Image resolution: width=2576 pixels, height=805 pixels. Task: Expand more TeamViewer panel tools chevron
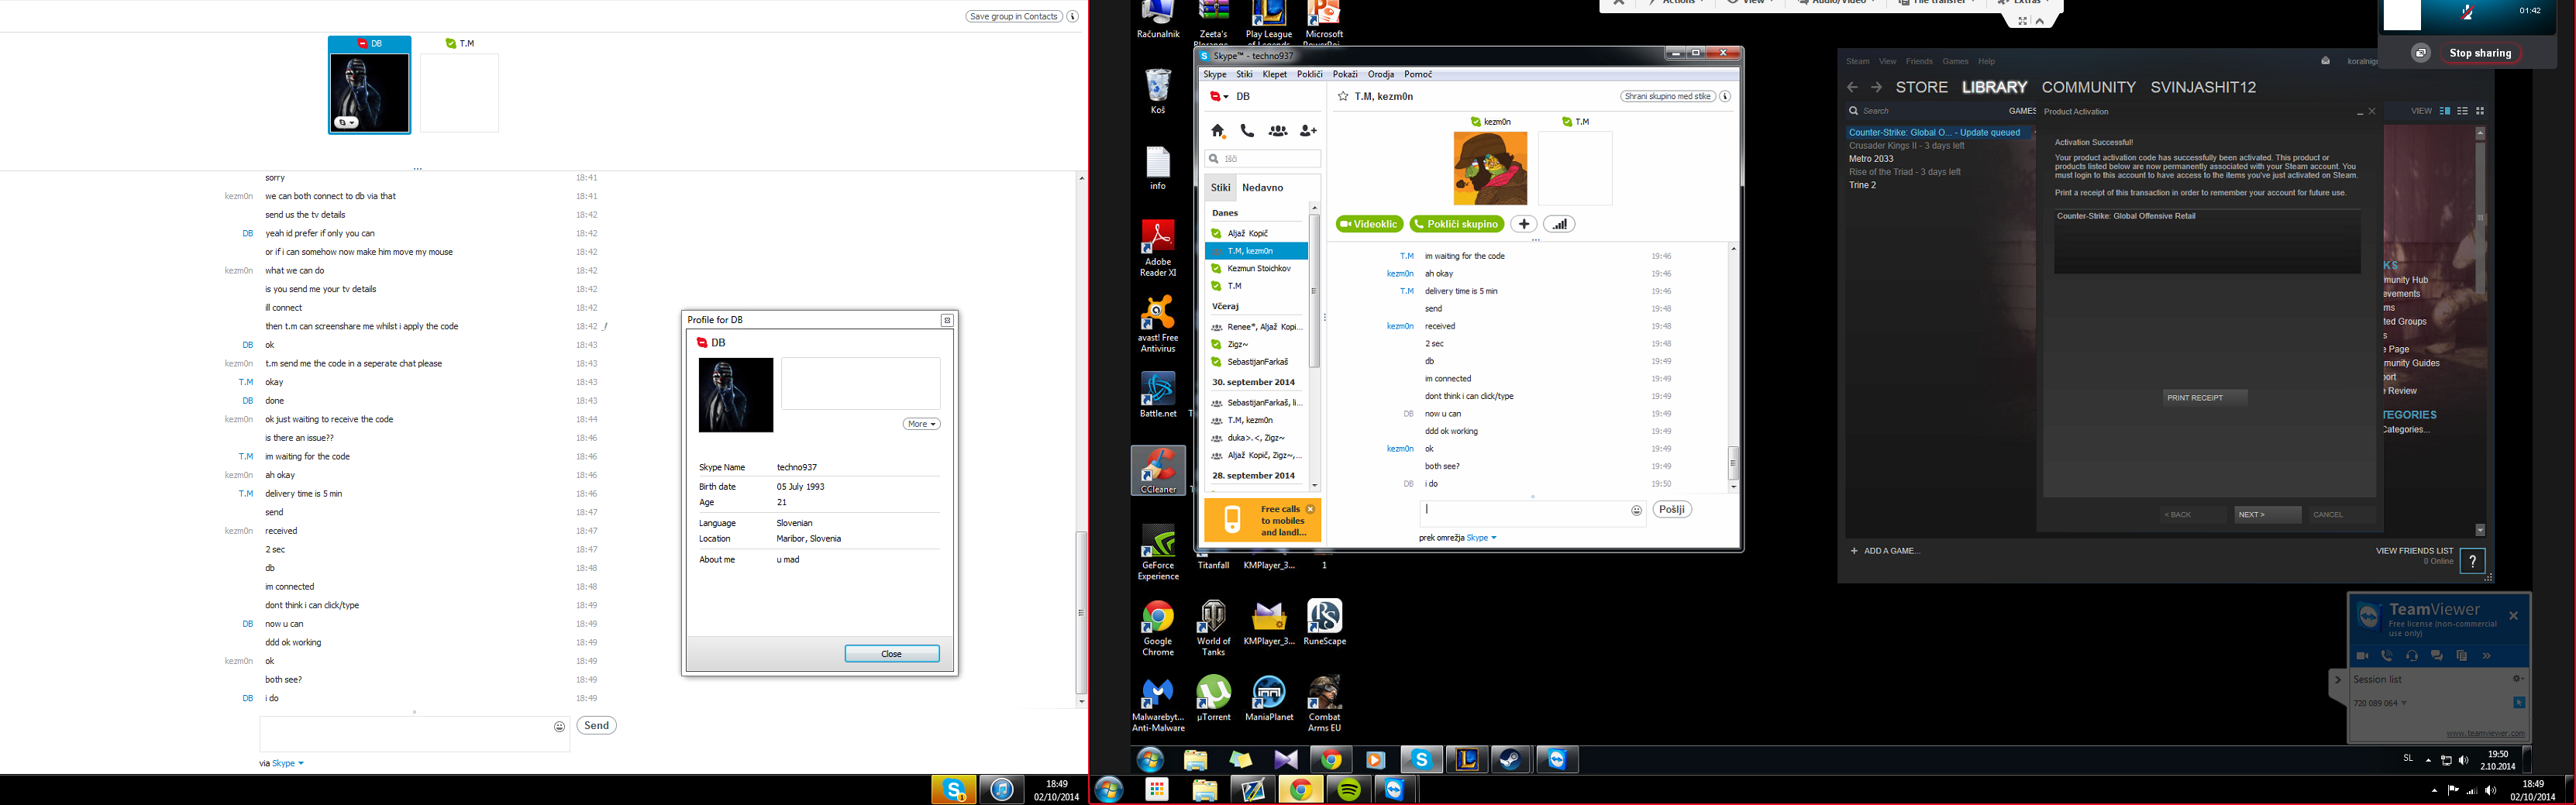coord(2487,656)
